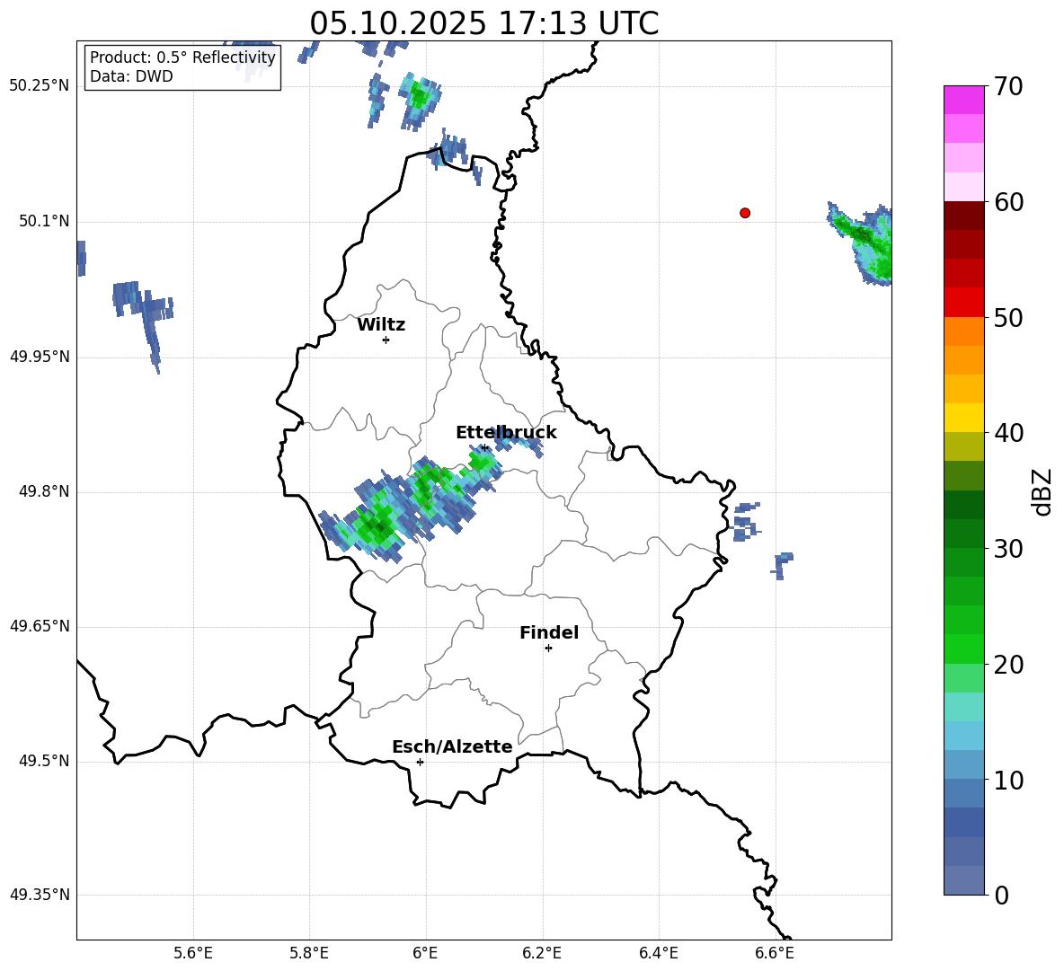Click the bright green 20 dBZ color band
Viewport: 1064px width, 971px height.
click(x=963, y=649)
